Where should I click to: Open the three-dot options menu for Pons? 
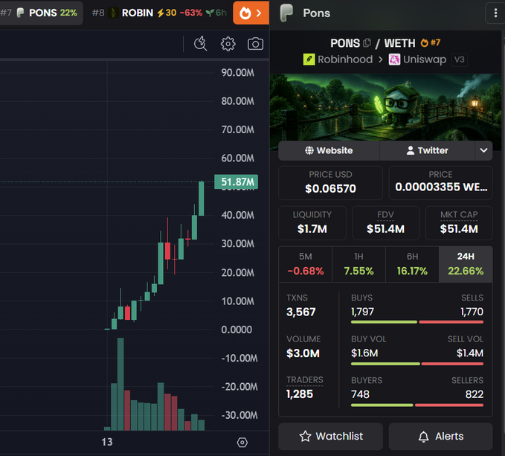pyautogui.click(x=495, y=13)
